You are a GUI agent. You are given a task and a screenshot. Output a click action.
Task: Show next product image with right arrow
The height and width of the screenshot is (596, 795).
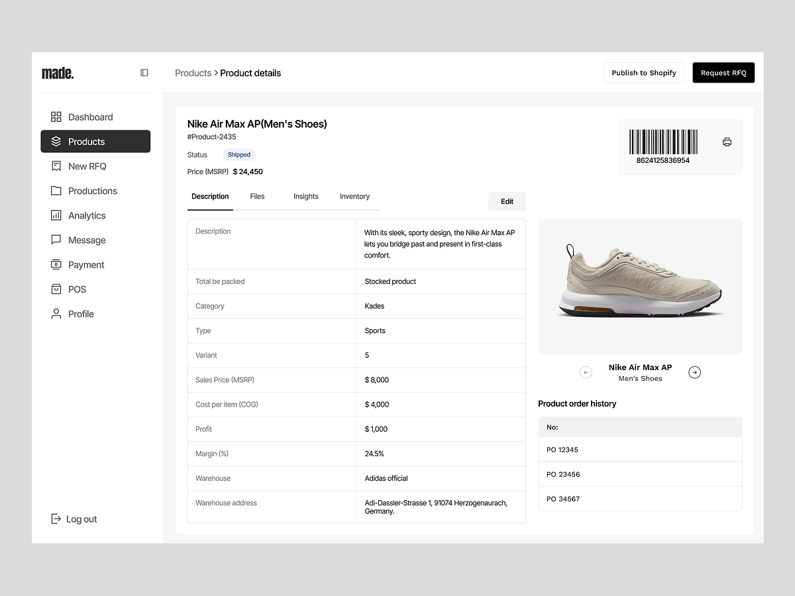pos(694,372)
